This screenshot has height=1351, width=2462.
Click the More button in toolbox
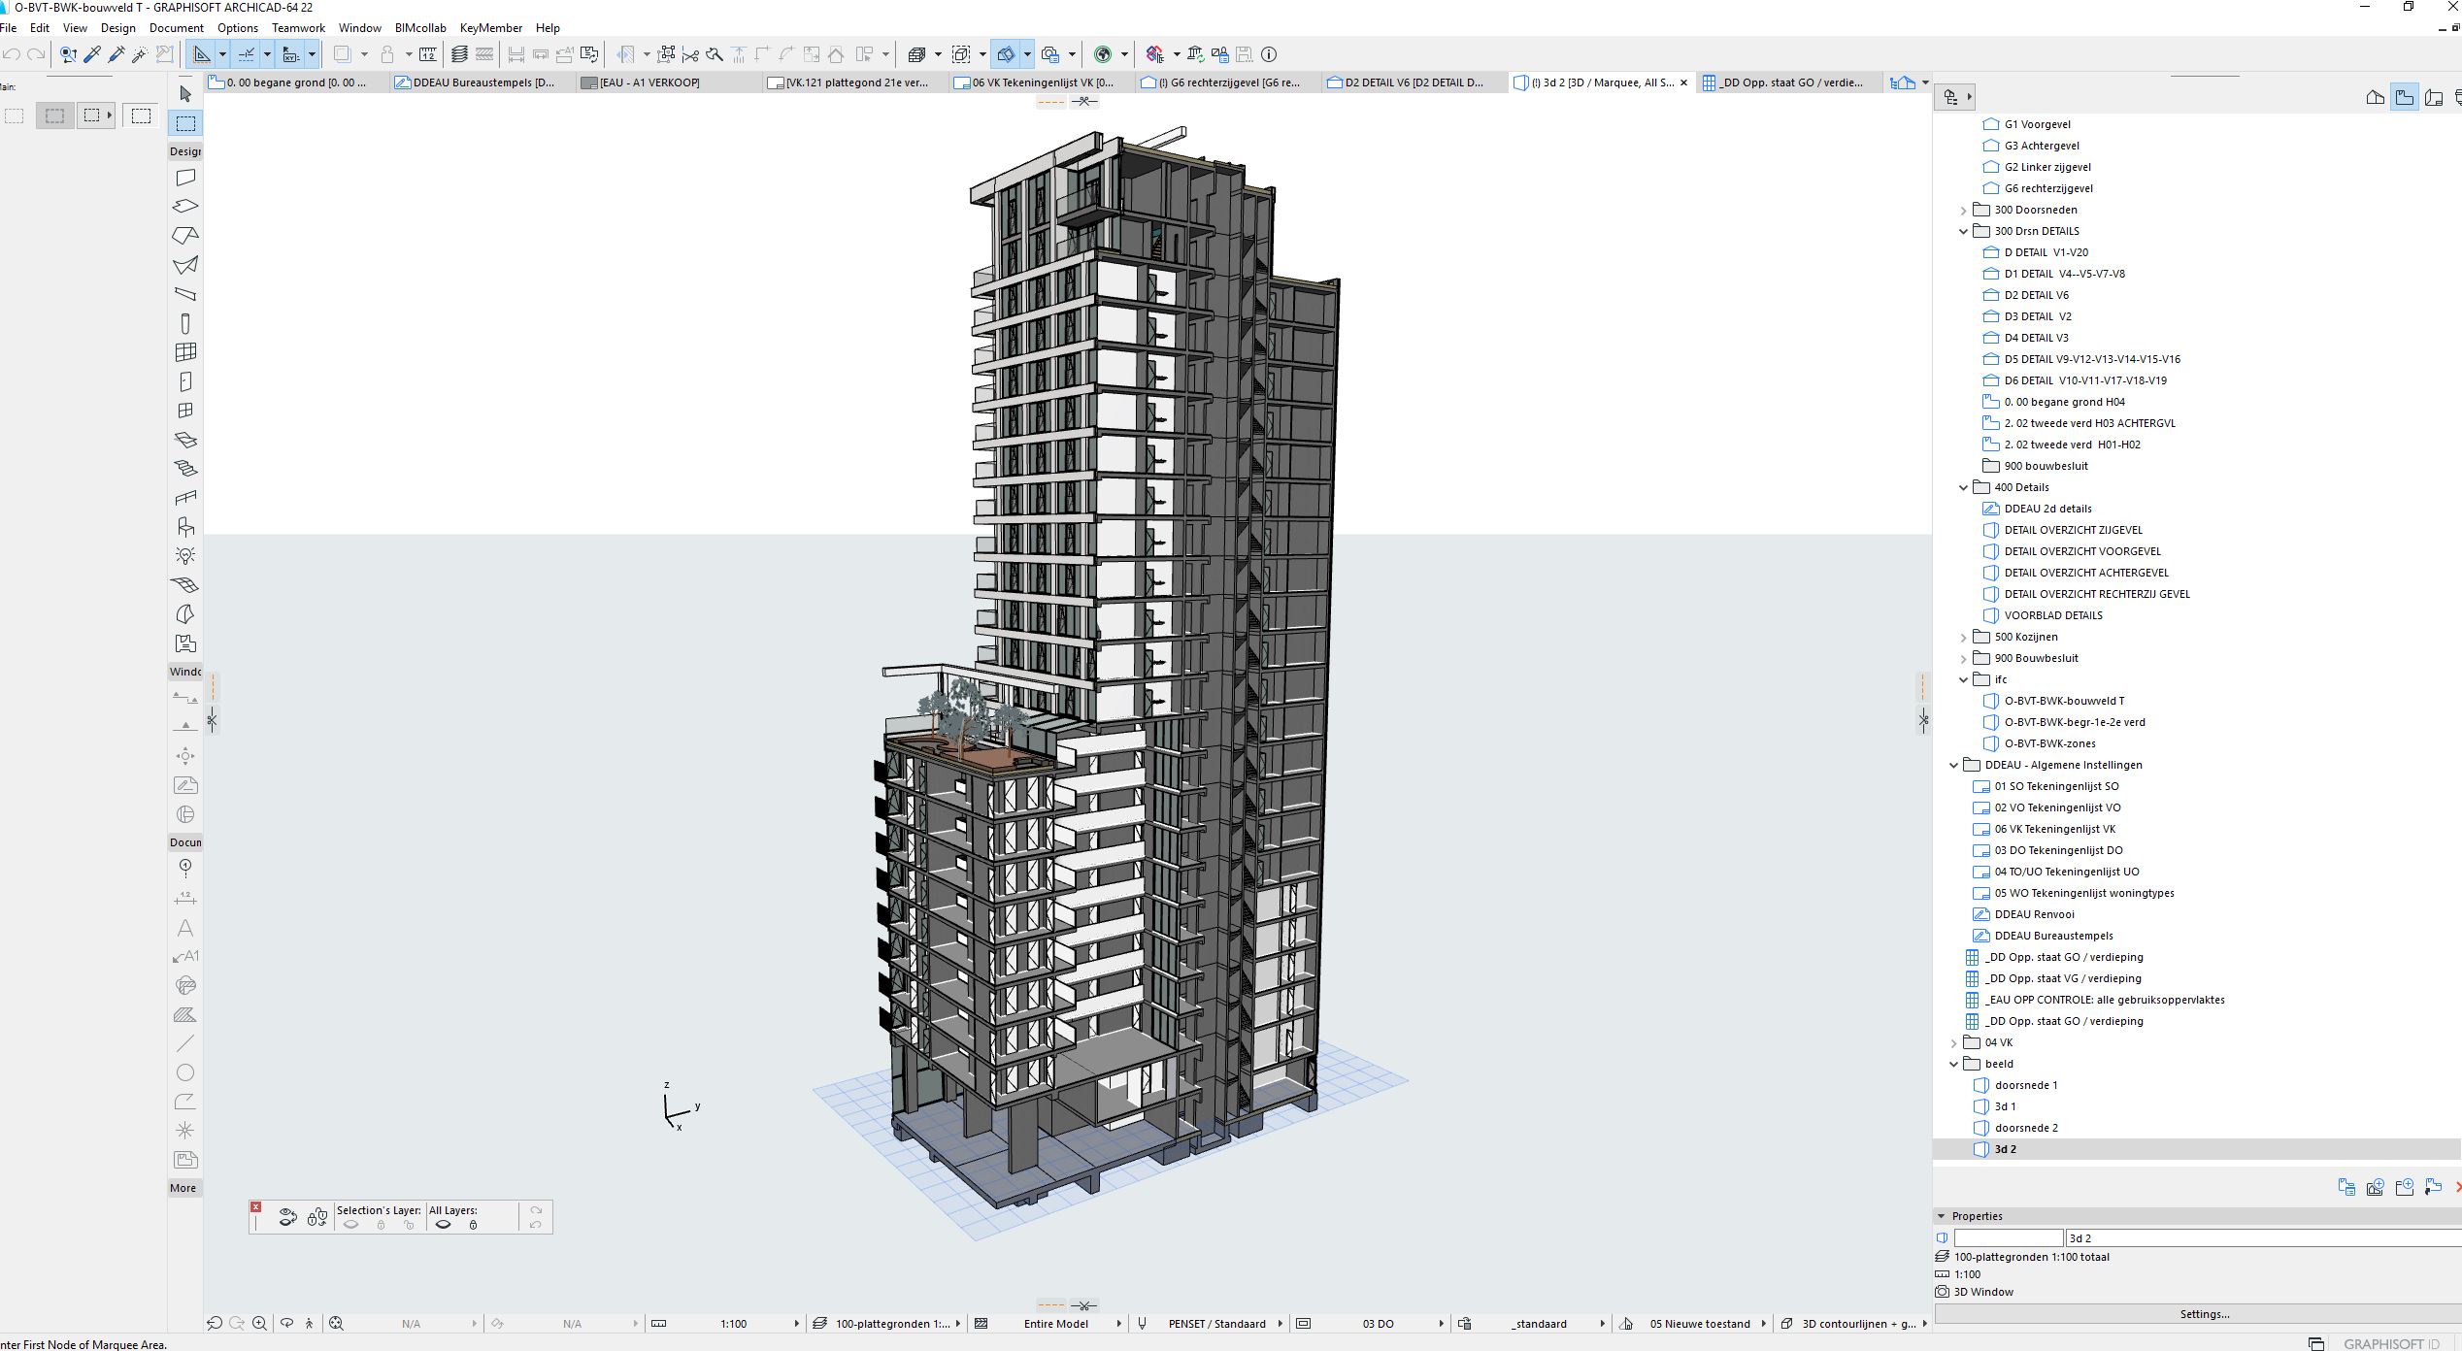coord(183,1188)
